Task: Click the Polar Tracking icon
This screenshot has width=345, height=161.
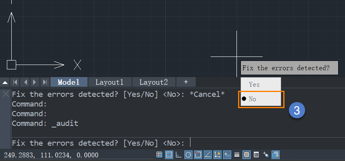Action: tap(188, 155)
